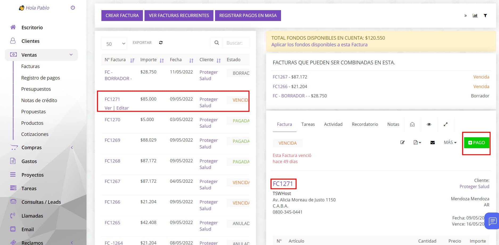Open combinable invoice FC1267 link
499x245 pixels.
(280, 77)
